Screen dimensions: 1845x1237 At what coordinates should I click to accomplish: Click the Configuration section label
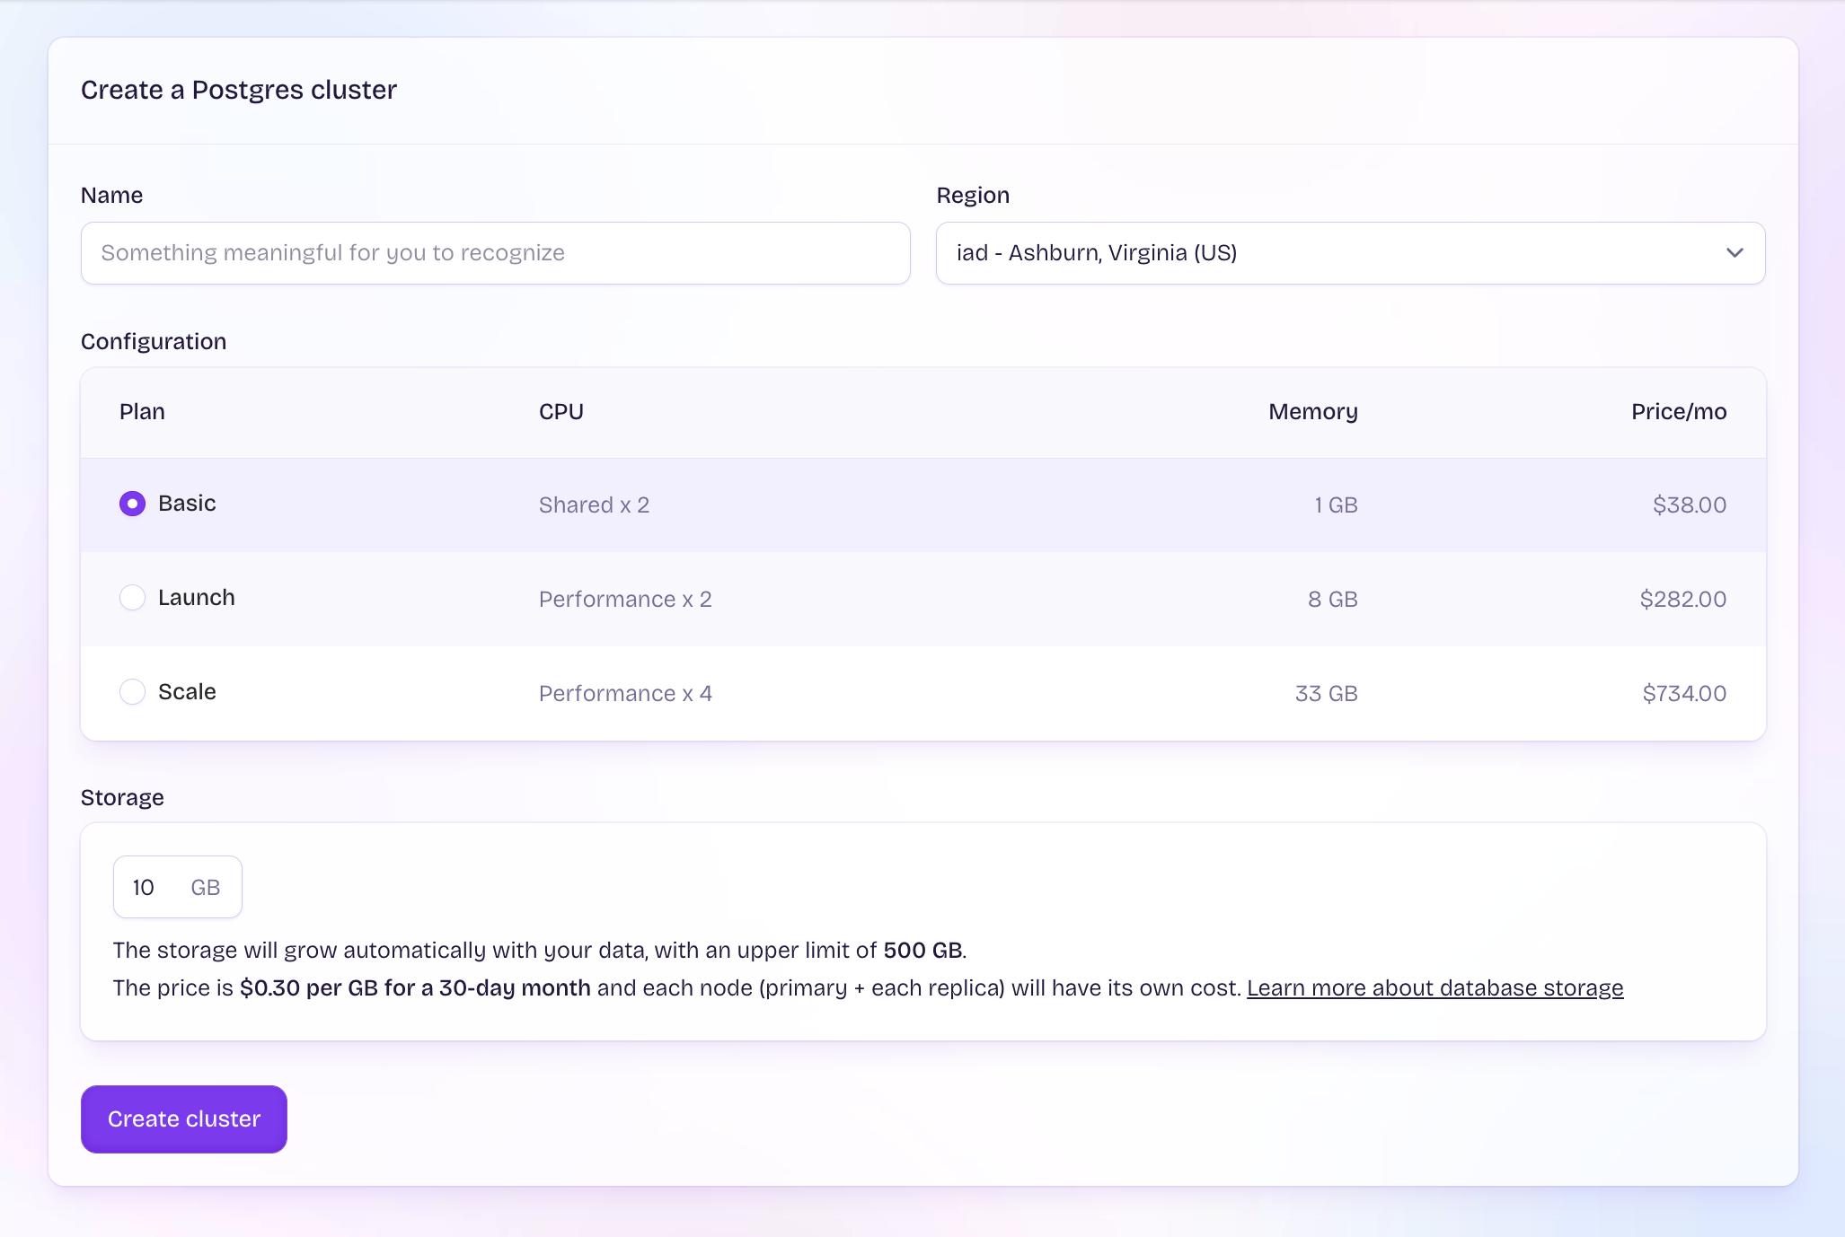[154, 342]
